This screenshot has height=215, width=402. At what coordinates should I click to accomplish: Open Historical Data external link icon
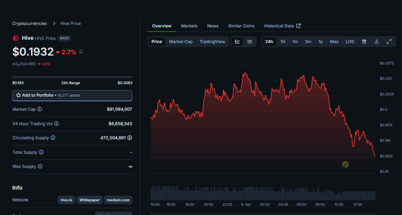point(298,26)
